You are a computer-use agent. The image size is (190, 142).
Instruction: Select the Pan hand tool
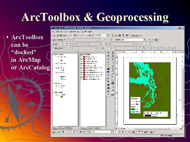[108, 65]
